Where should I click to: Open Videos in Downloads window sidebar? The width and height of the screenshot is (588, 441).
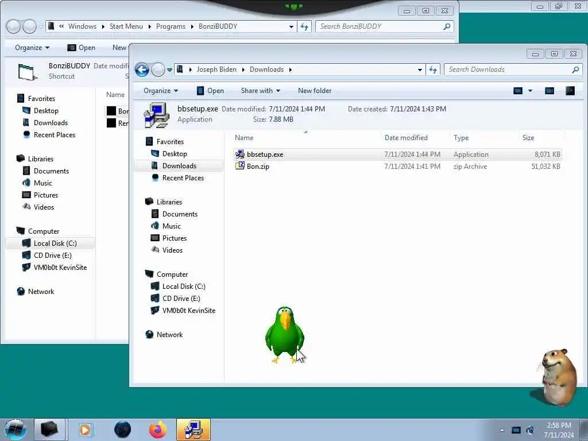172,250
